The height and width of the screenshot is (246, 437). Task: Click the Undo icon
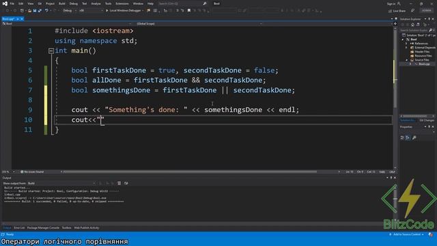coord(46,11)
